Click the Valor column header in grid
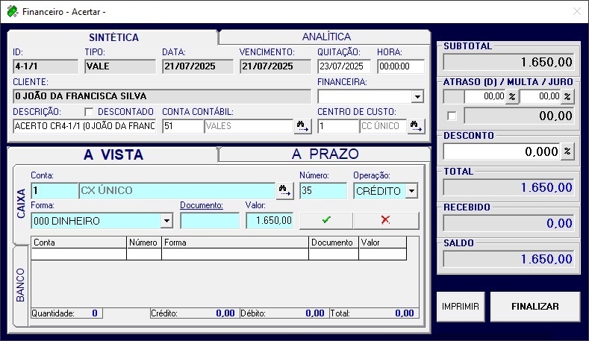The image size is (589, 341). pyautogui.click(x=382, y=243)
